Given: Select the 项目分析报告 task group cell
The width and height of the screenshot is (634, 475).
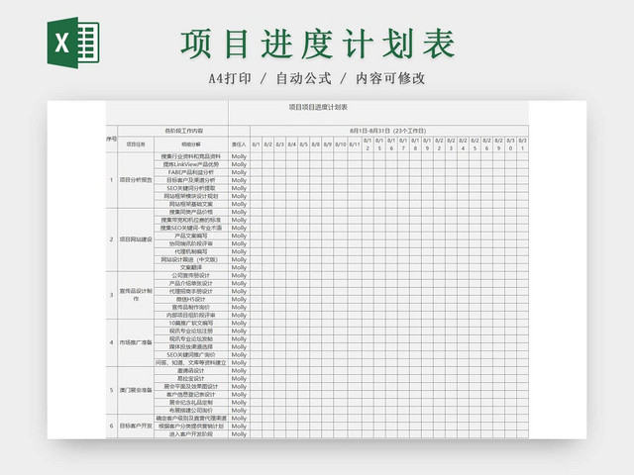Looking at the screenshot, I should coord(136,180).
